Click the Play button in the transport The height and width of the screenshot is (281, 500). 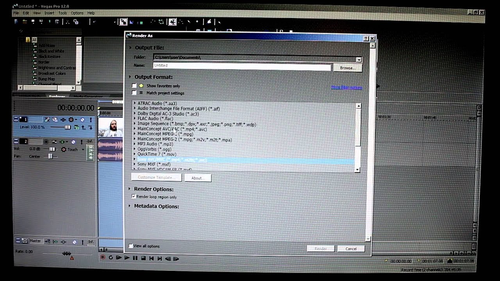click(x=127, y=258)
